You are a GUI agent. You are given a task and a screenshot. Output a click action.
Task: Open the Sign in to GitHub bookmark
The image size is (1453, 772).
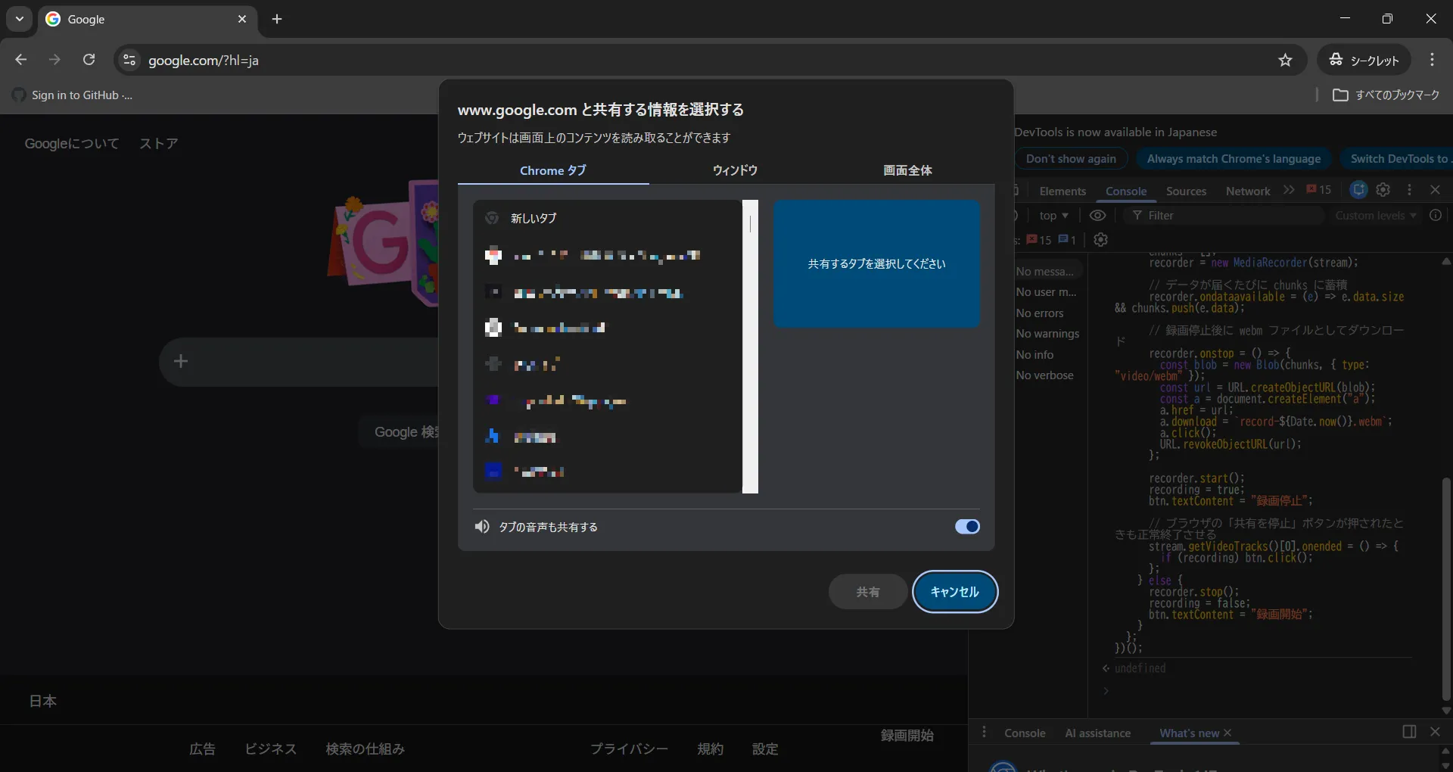pyautogui.click(x=73, y=95)
